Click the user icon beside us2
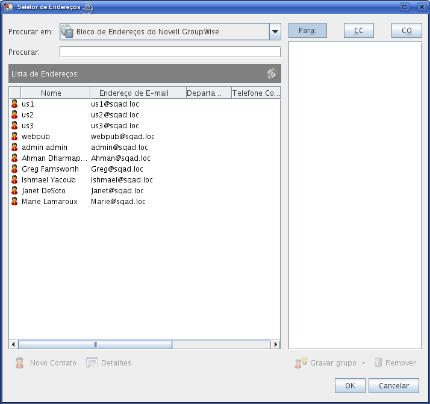430x404 pixels. click(14, 114)
